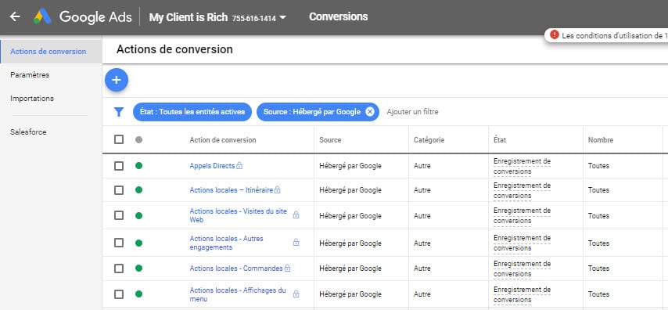668x310 pixels.
Task: Open Importations in sidebar
Action: (x=32, y=98)
